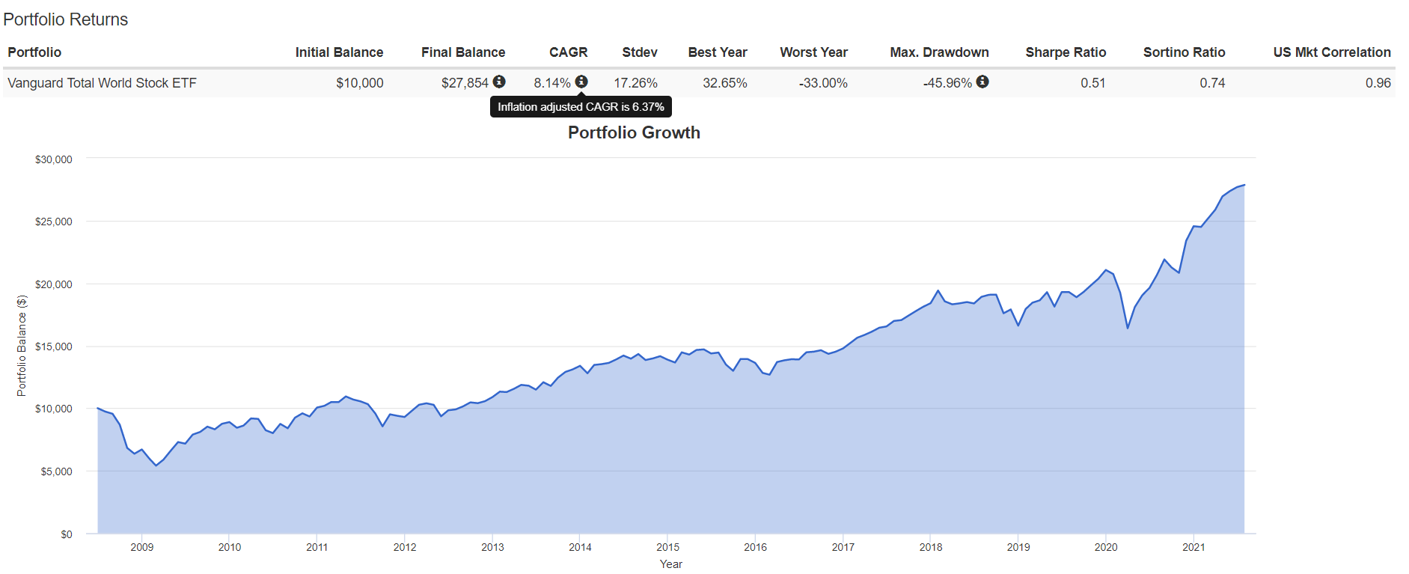1409x574 pixels.
Task: Click the $20,000 label on the balance axis
Action: 54,284
